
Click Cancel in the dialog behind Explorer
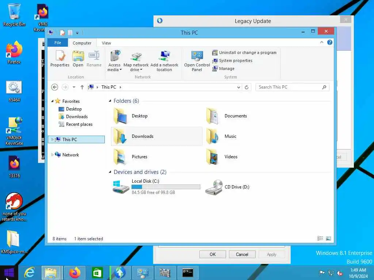tap(242, 254)
